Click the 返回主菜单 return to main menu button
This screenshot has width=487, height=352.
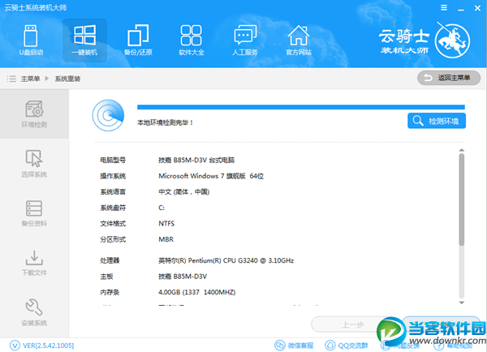(x=449, y=78)
